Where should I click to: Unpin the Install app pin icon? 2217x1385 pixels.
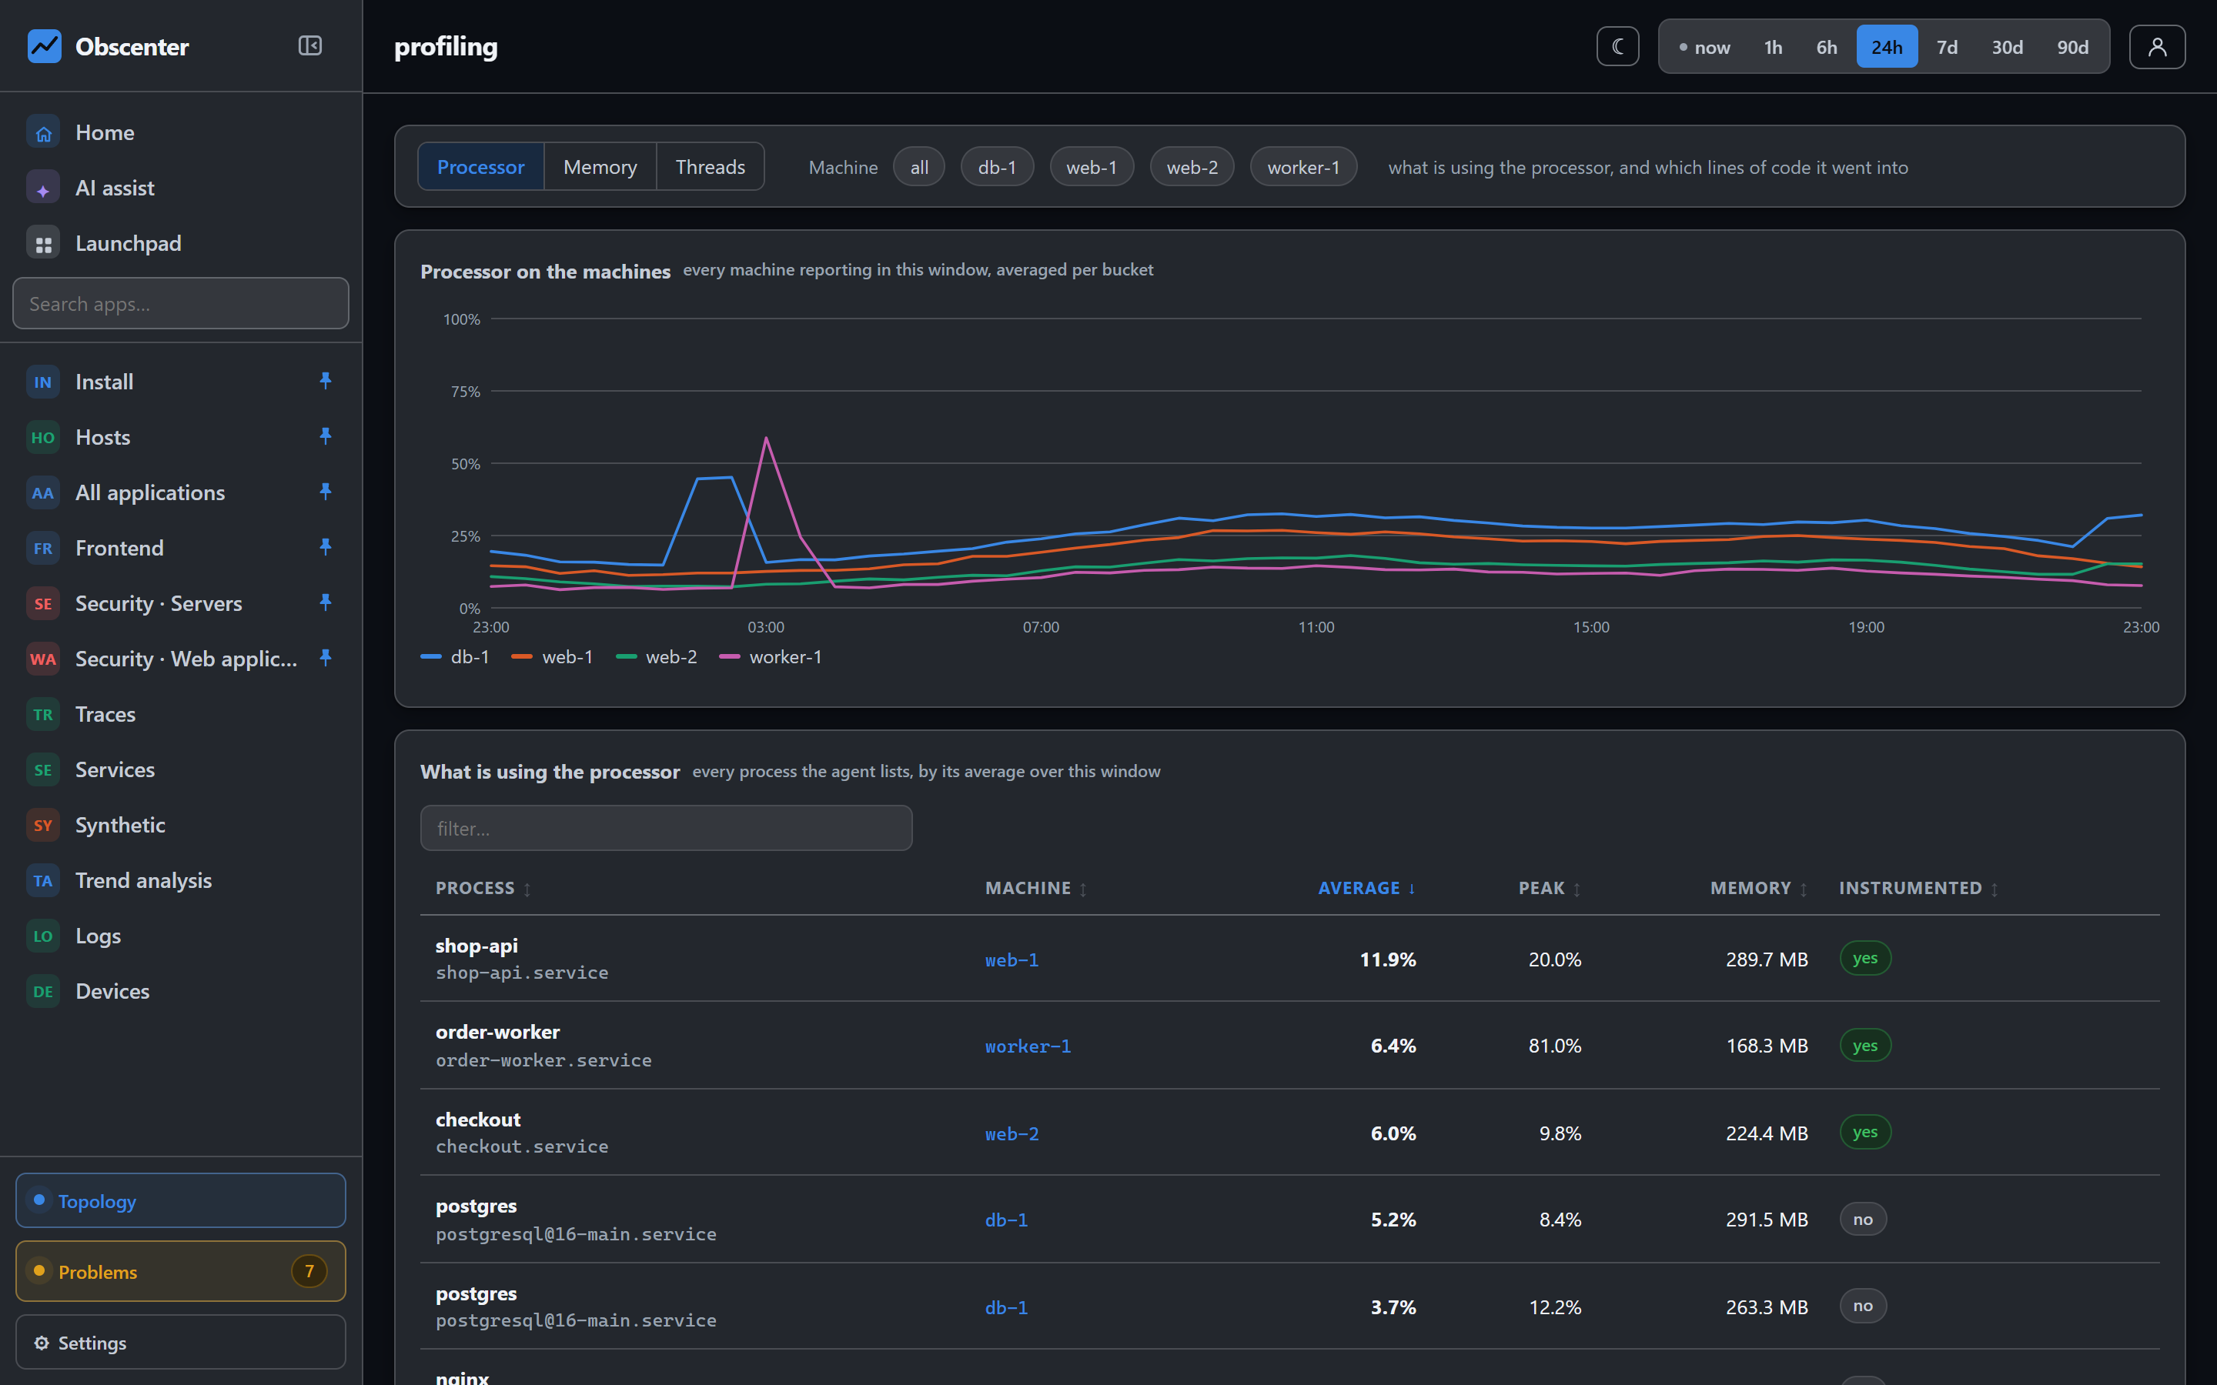click(325, 381)
